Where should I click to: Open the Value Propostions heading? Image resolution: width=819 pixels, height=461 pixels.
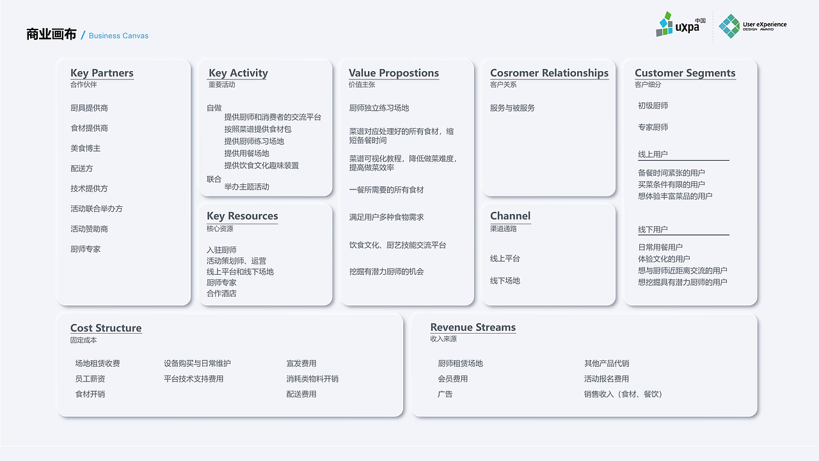pos(394,73)
